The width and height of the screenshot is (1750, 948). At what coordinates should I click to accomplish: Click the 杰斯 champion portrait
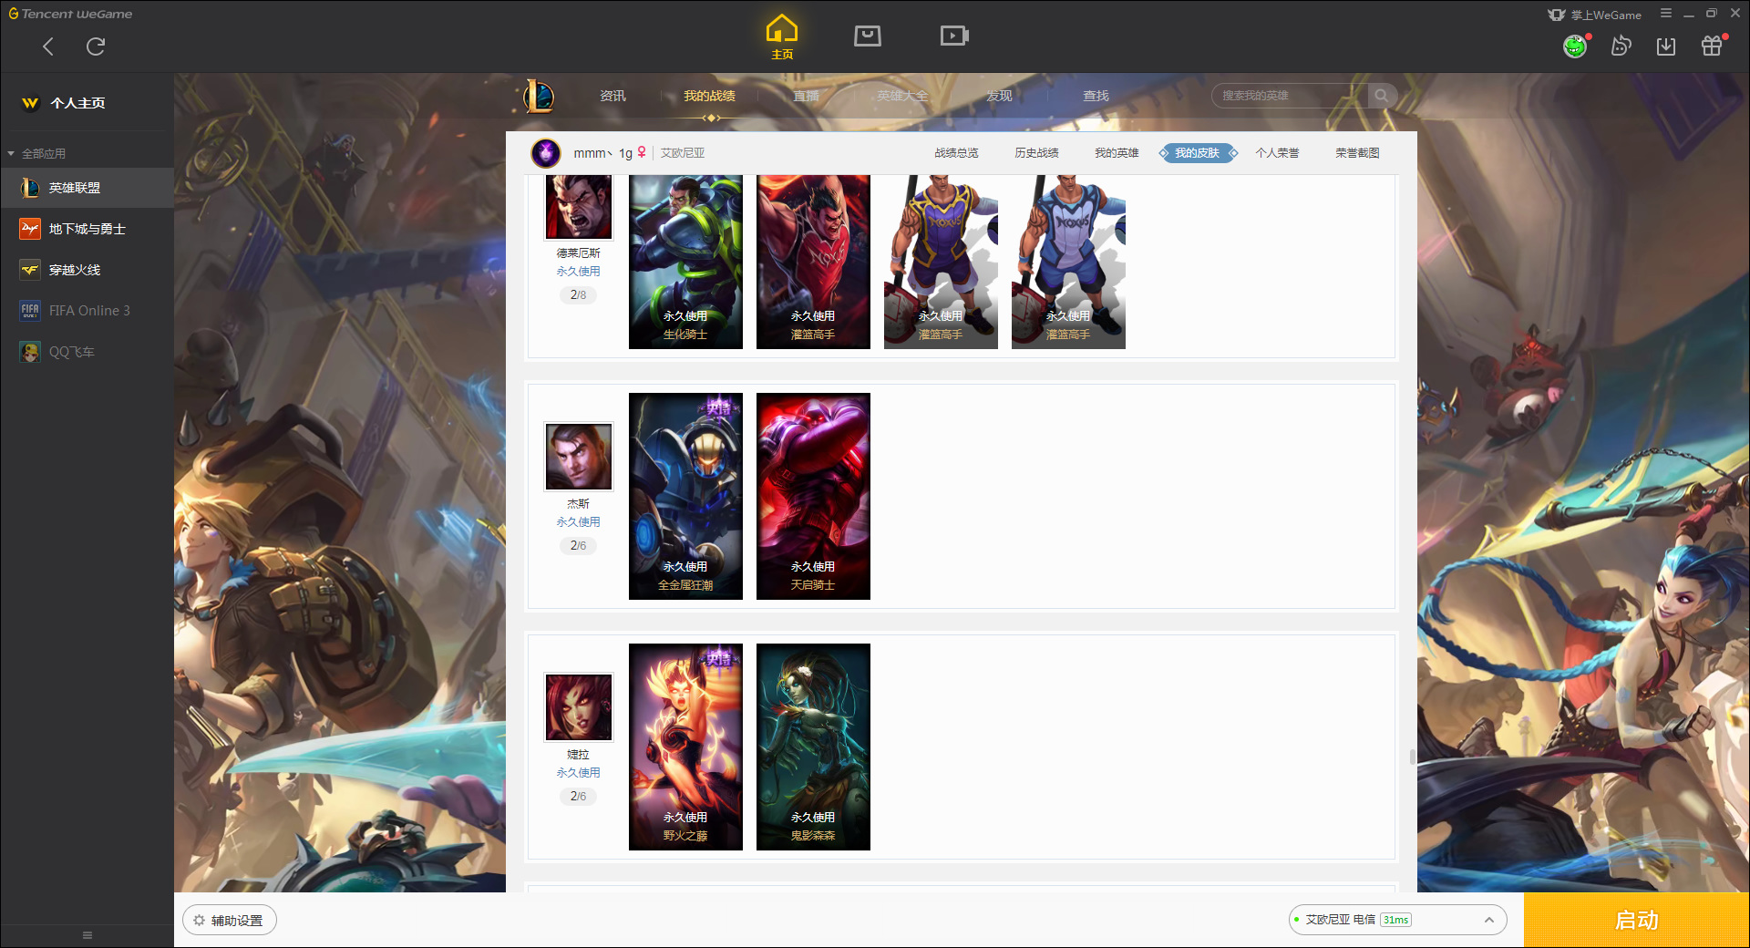[x=579, y=457]
